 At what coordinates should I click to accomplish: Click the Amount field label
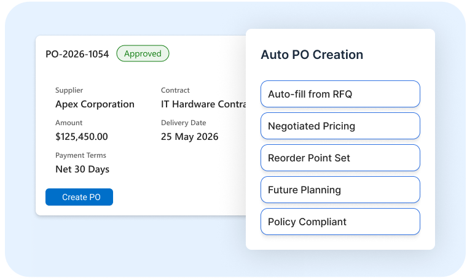(69, 123)
